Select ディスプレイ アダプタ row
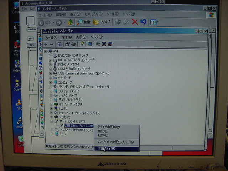The height and width of the screenshot is (171, 228). click(71, 100)
